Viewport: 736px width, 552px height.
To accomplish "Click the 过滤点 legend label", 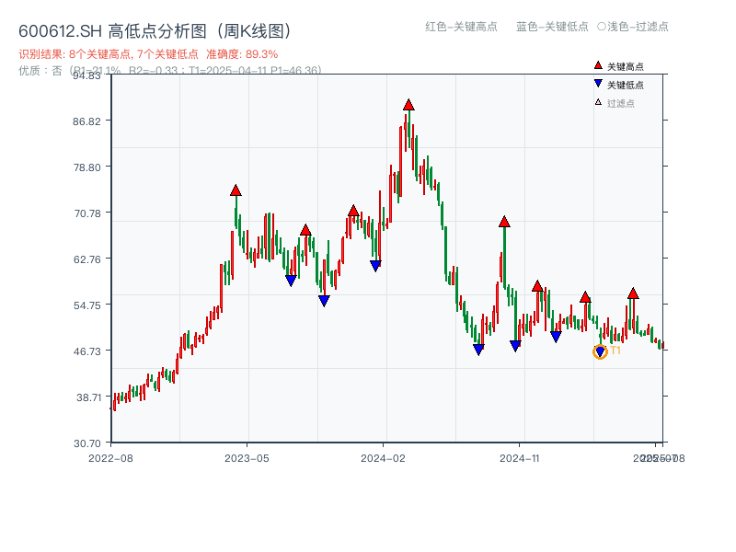I will (x=620, y=103).
